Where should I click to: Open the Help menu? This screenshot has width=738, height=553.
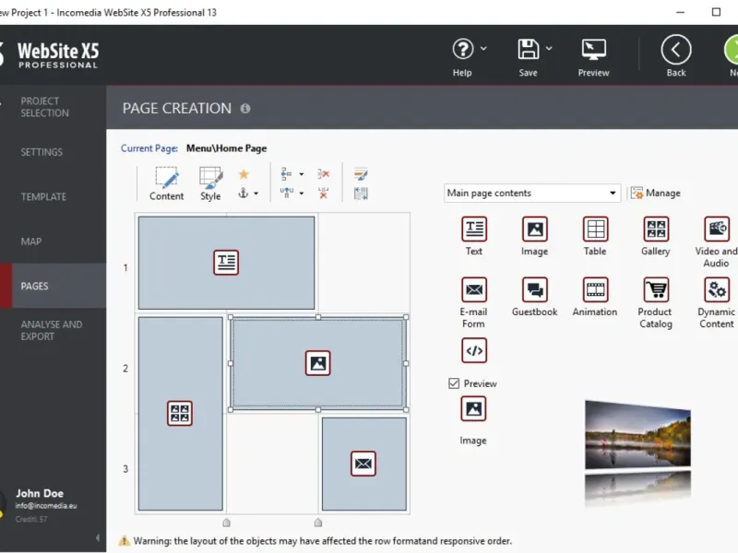[x=463, y=57]
